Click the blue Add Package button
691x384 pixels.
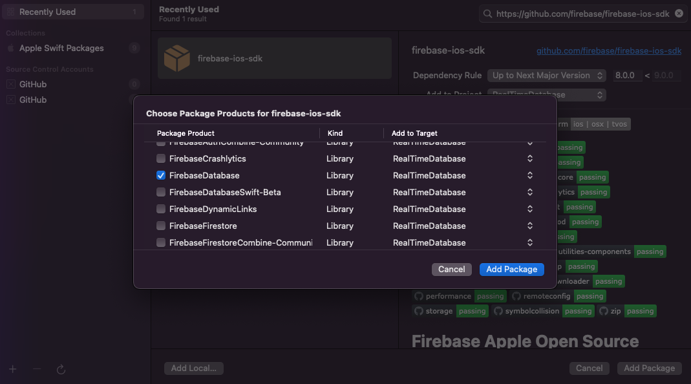click(x=511, y=269)
